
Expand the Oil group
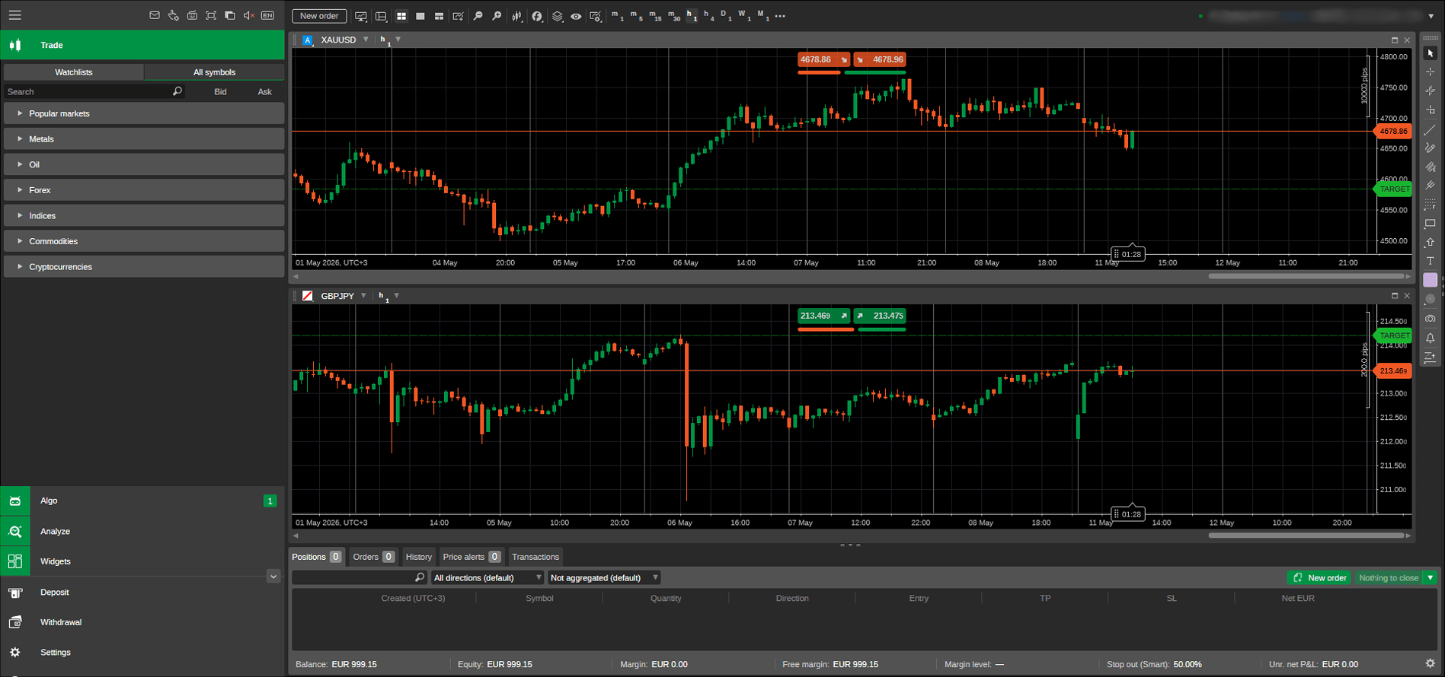[x=144, y=164]
